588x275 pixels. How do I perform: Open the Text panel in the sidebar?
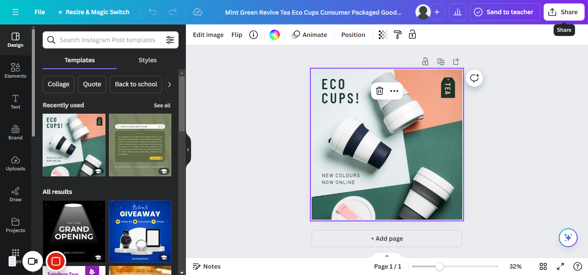point(15,101)
